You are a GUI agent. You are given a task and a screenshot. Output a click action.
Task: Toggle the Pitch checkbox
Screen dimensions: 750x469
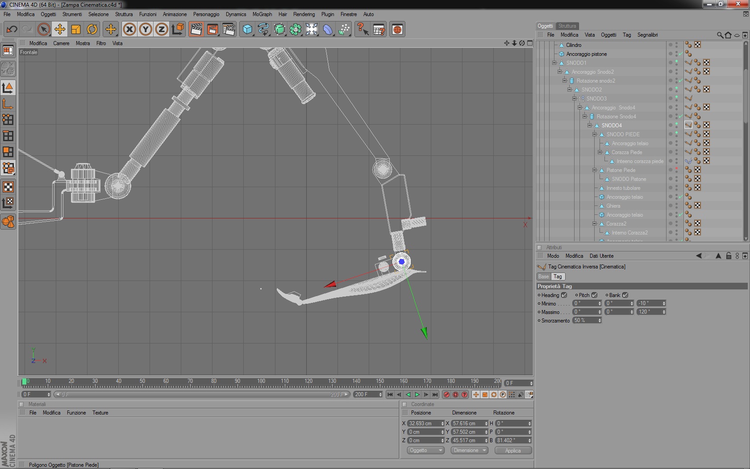[x=594, y=295]
